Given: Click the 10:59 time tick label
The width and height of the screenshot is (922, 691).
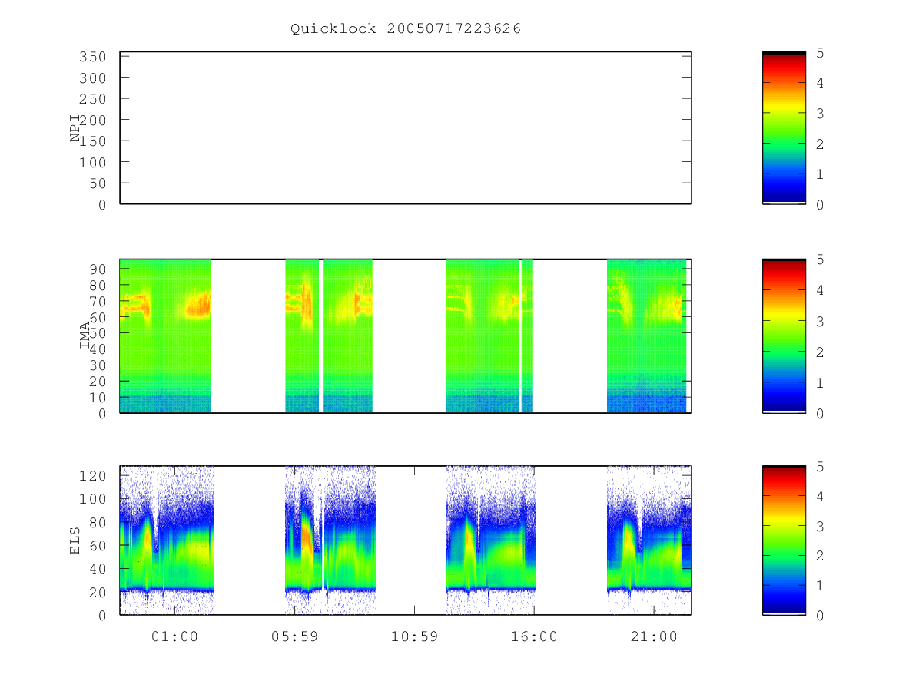Looking at the screenshot, I should point(414,636).
